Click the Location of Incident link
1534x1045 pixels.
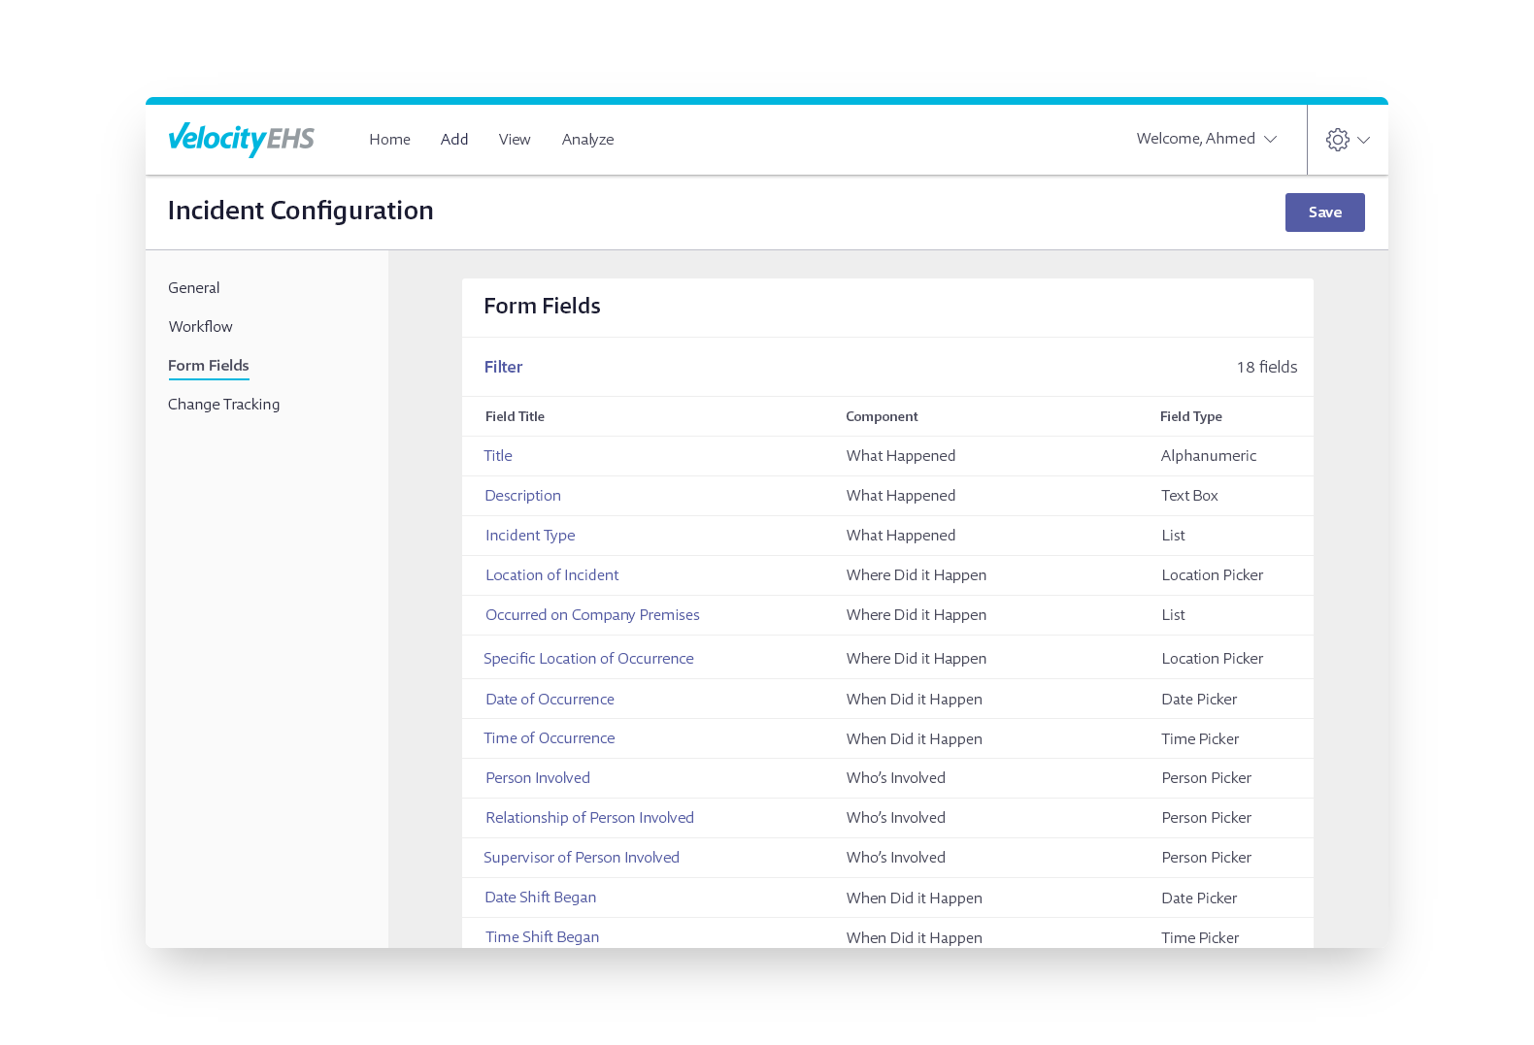pos(551,575)
